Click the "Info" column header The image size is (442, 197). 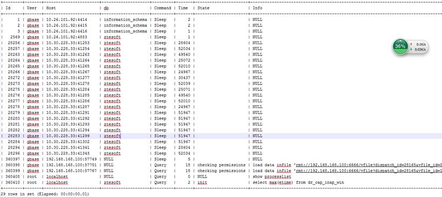tap(257, 8)
